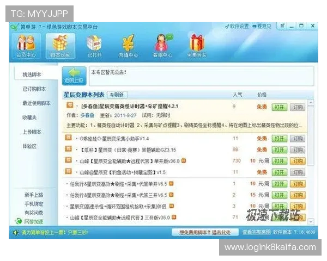
Task: Open 手机绑定 link
Action: point(34,204)
